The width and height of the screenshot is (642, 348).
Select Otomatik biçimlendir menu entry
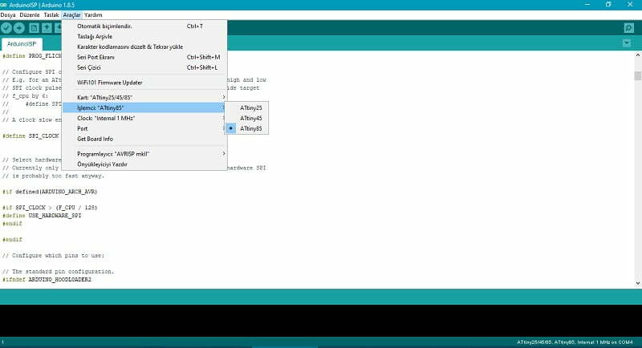[144, 26]
